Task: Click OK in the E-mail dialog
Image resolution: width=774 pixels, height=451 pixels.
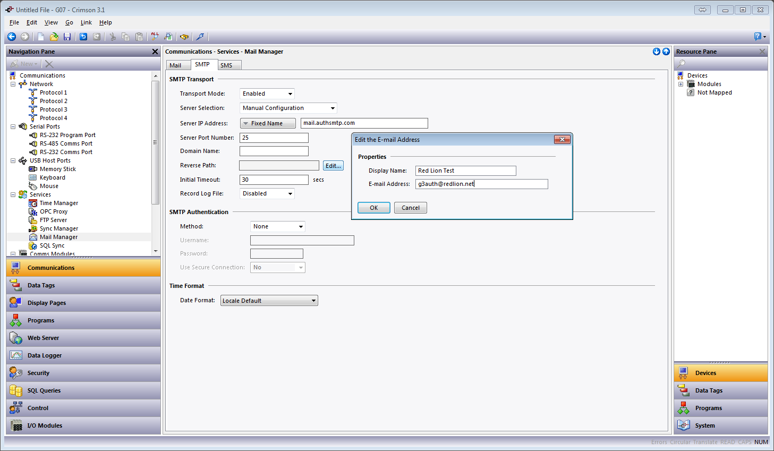Action: tap(374, 208)
